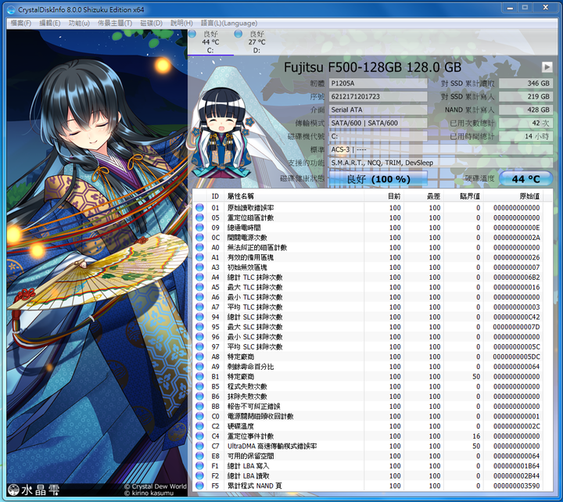
Task: Click the 428 GB NAND writes value
Action: [525, 110]
